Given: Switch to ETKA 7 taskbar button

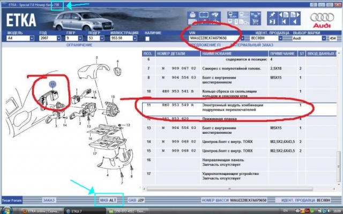Looking at the screenshot, I should pos(84,211).
